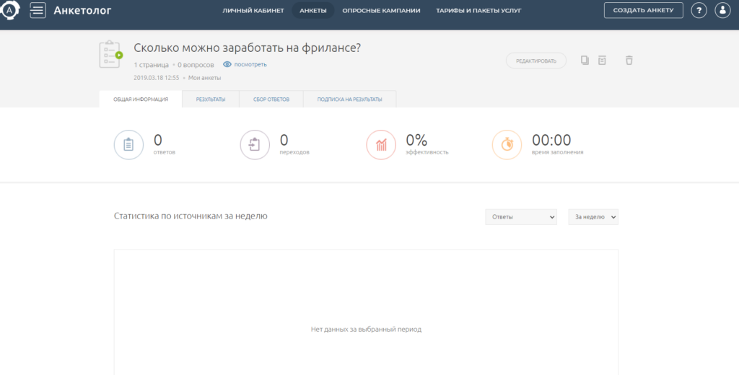The width and height of the screenshot is (739, 375).
Task: Click the stopwatch fill time icon
Action: pos(507,144)
